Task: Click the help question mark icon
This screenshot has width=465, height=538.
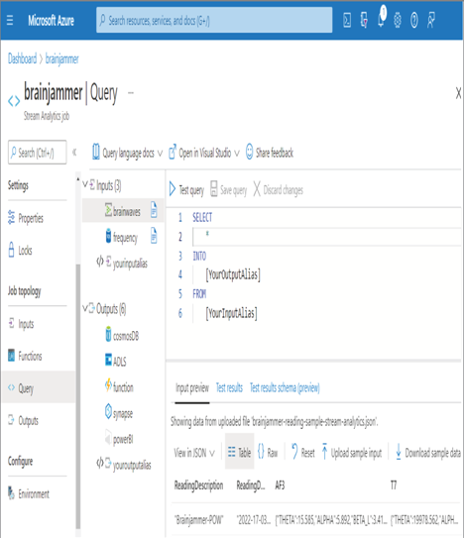Action: (414, 21)
